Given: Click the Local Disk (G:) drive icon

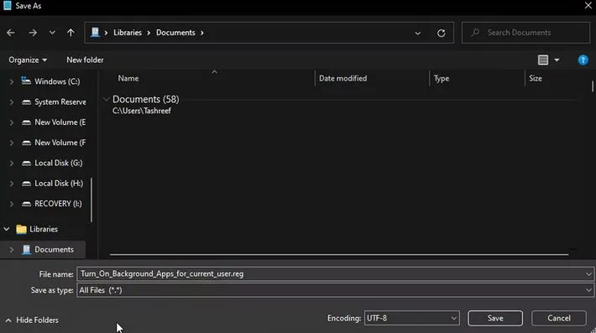Looking at the screenshot, I should [x=26, y=164].
